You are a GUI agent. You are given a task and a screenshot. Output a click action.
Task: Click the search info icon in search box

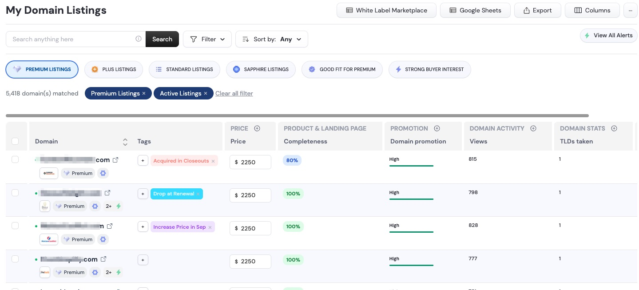[x=139, y=39]
